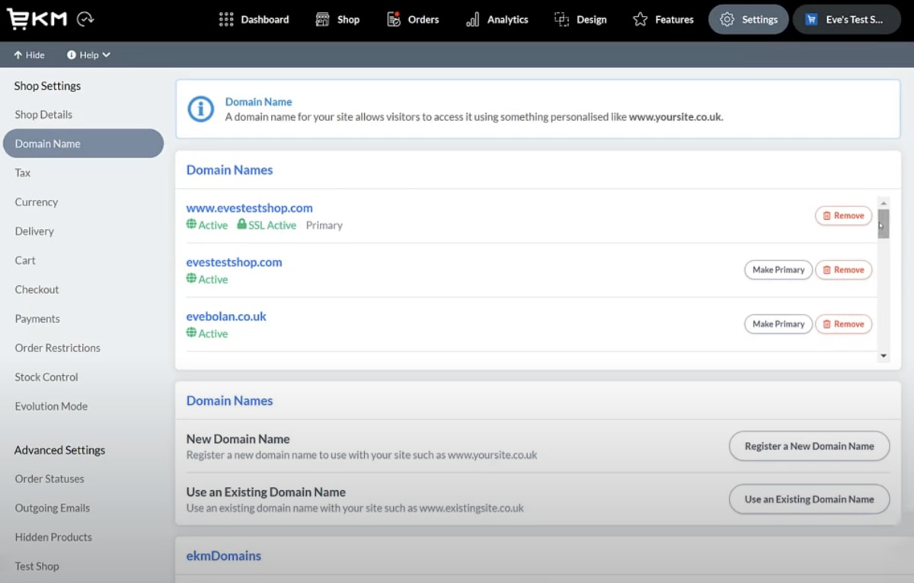Open the Features menu
Viewport: 914px width, 583px height.
coord(663,20)
